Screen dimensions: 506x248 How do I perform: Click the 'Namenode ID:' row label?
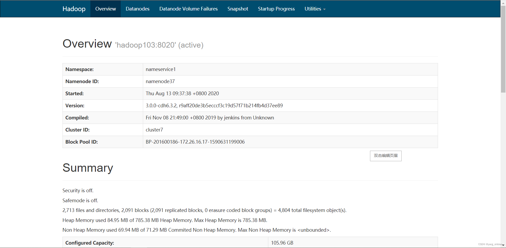pos(82,82)
